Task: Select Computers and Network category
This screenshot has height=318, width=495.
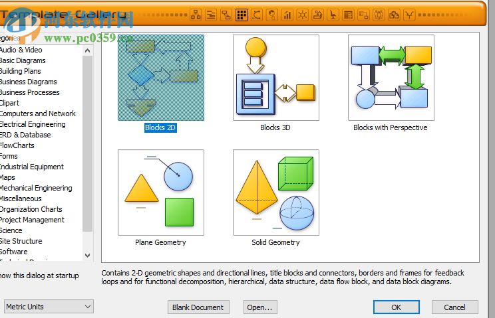Action: (x=37, y=114)
